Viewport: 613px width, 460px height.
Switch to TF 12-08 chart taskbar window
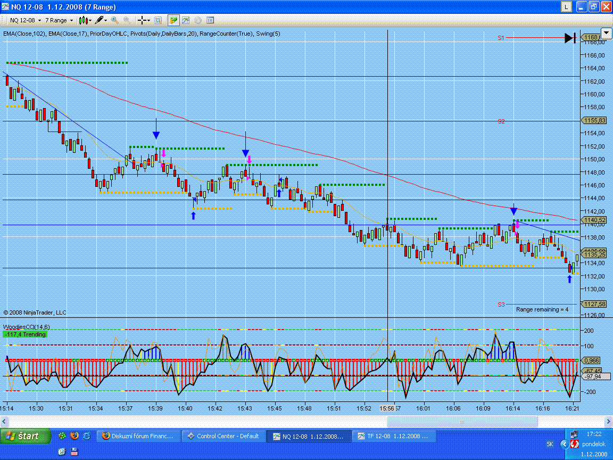point(395,436)
